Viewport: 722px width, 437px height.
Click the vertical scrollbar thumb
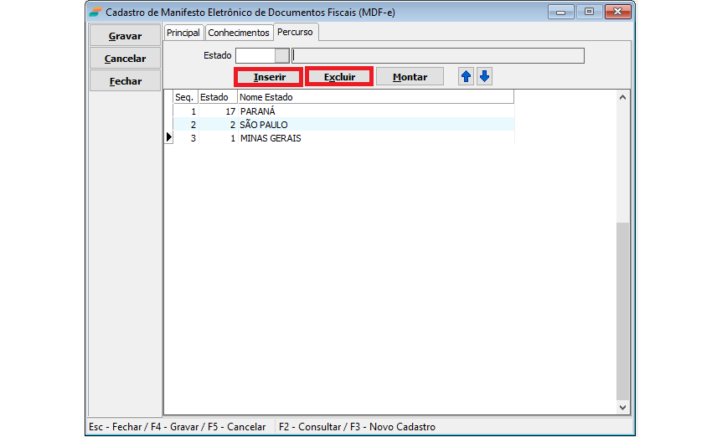621,310
